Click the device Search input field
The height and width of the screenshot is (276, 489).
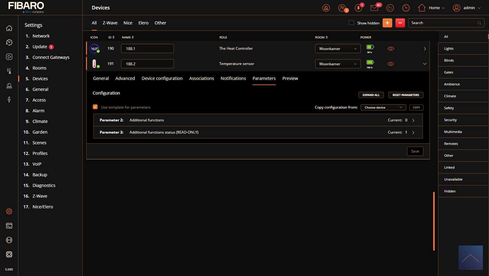443,23
